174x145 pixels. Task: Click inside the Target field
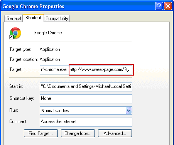[86, 70]
